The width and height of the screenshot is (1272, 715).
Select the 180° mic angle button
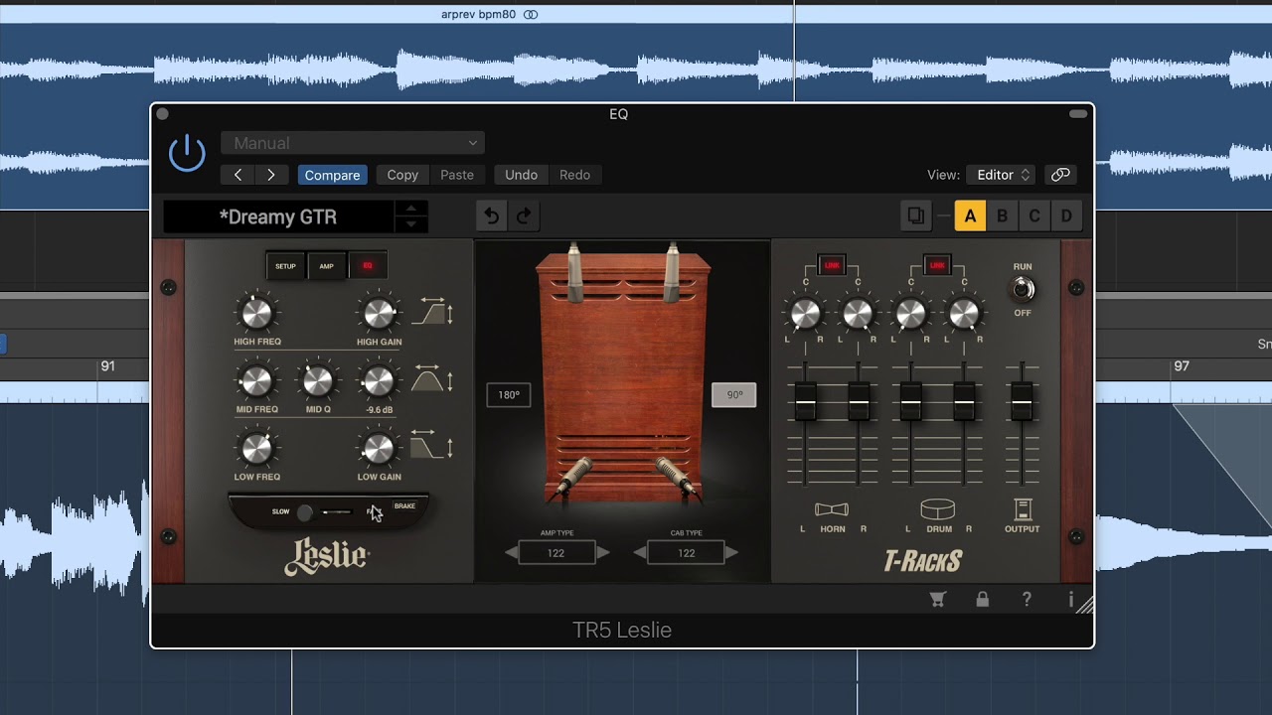coord(509,395)
